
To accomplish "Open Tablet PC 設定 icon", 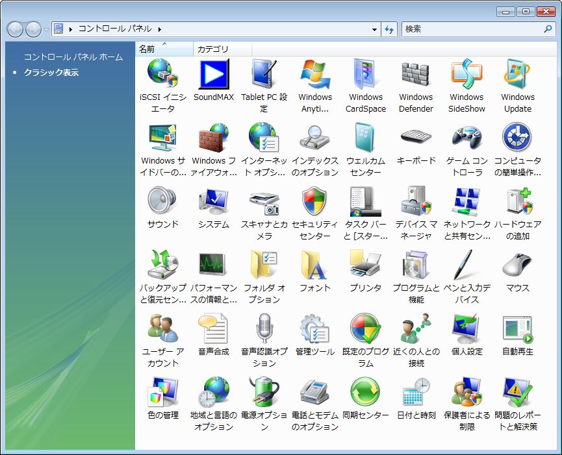I will (x=264, y=74).
